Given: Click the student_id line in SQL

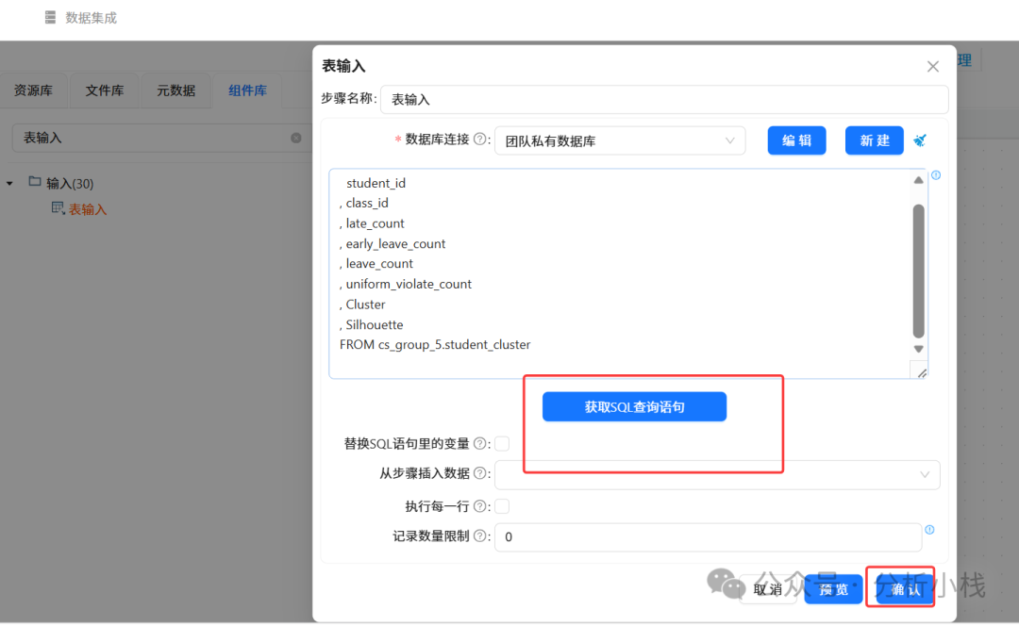Looking at the screenshot, I should pos(376,183).
